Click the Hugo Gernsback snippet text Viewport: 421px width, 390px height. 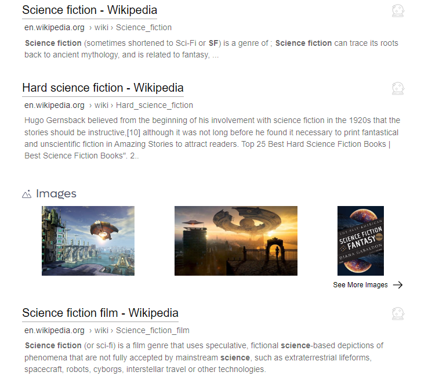click(x=212, y=138)
